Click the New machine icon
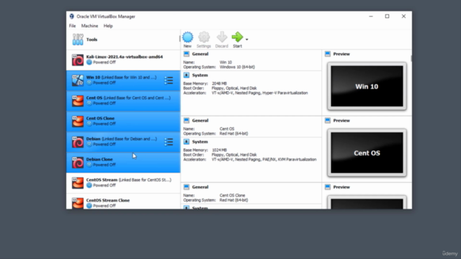Screen dimensions: 461x259 tap(187, 37)
